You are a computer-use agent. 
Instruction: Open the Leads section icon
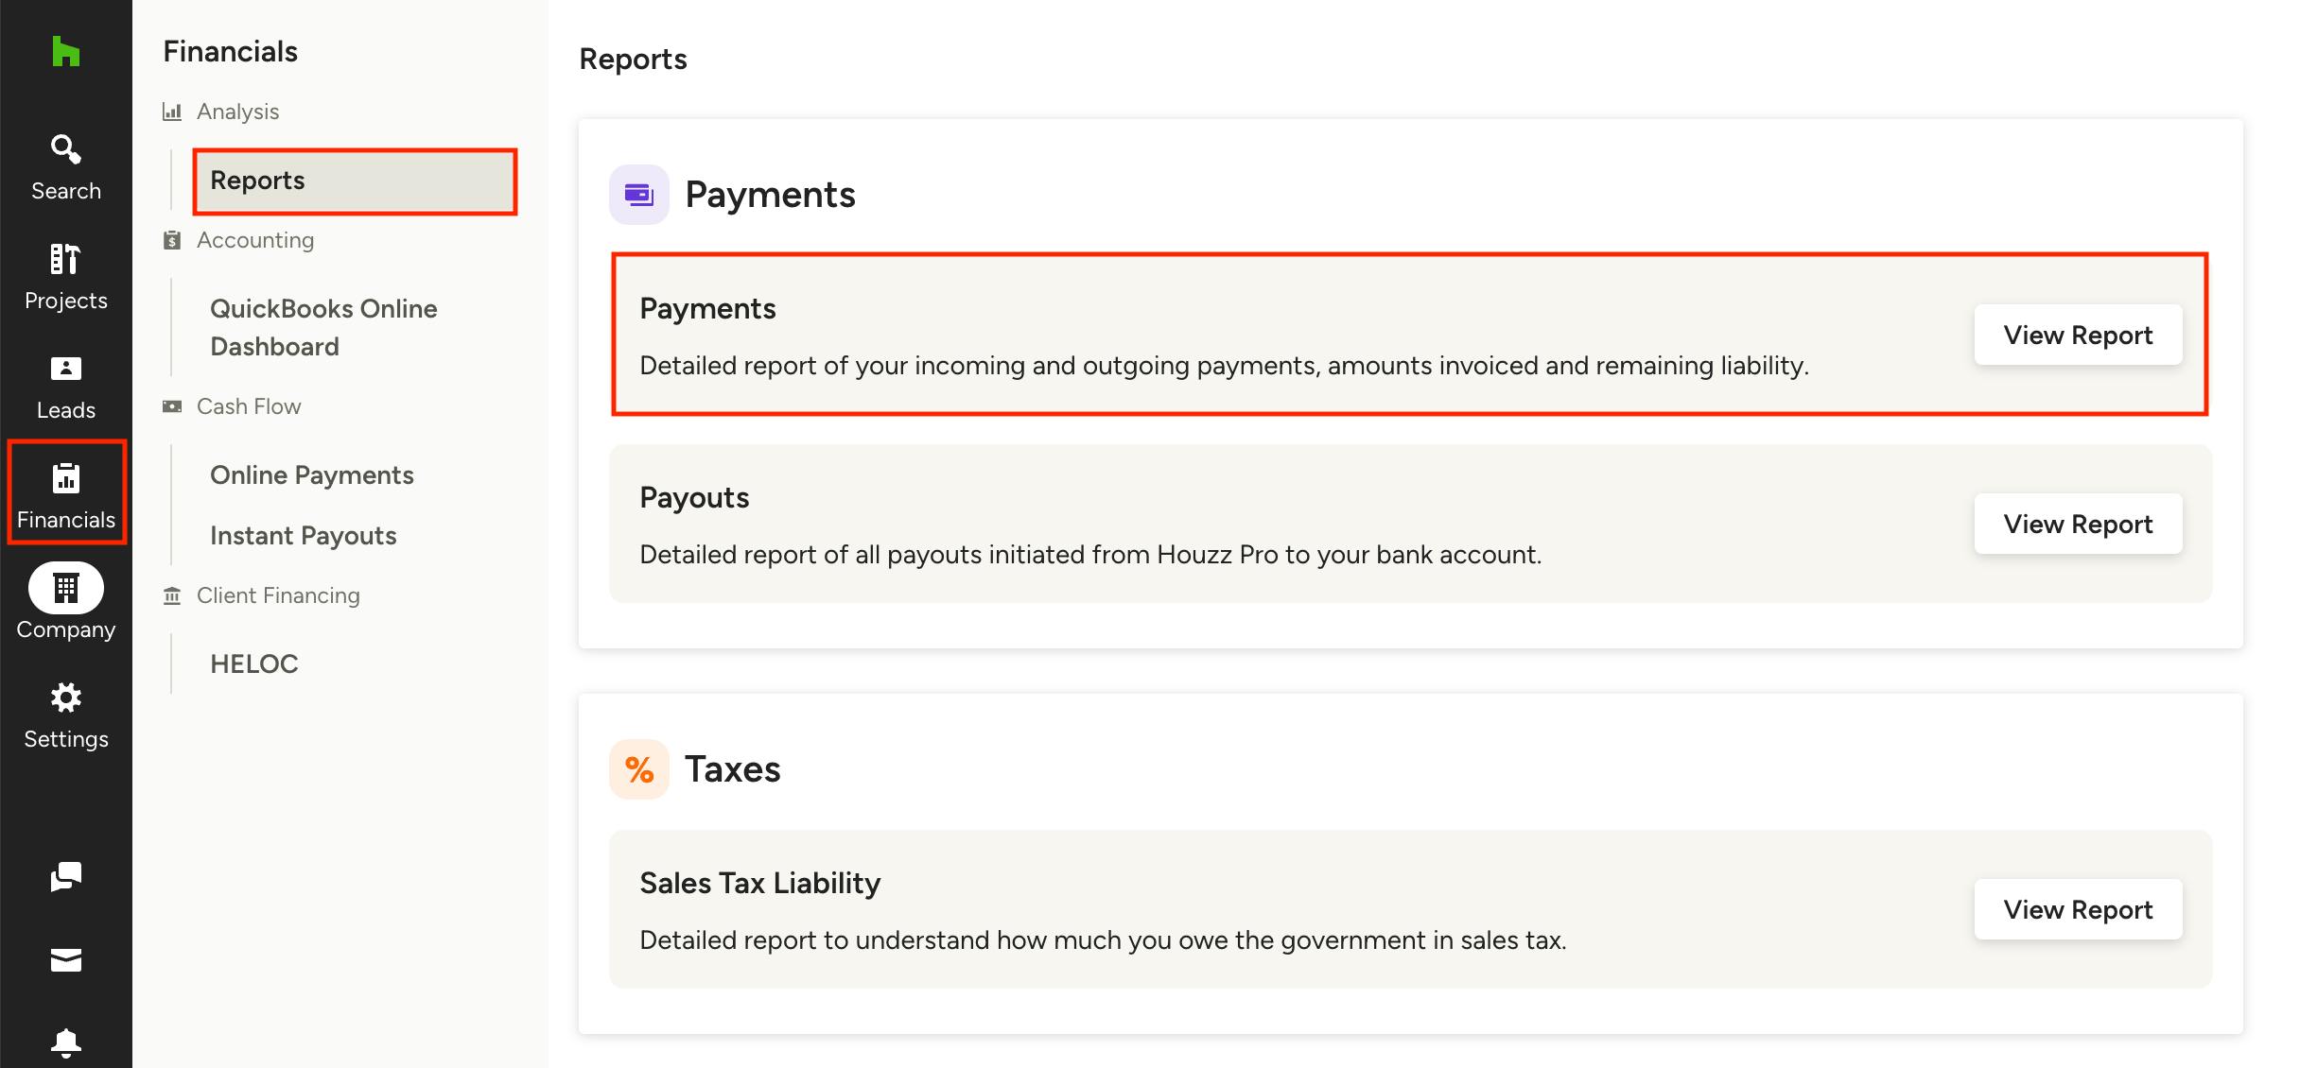pos(65,386)
